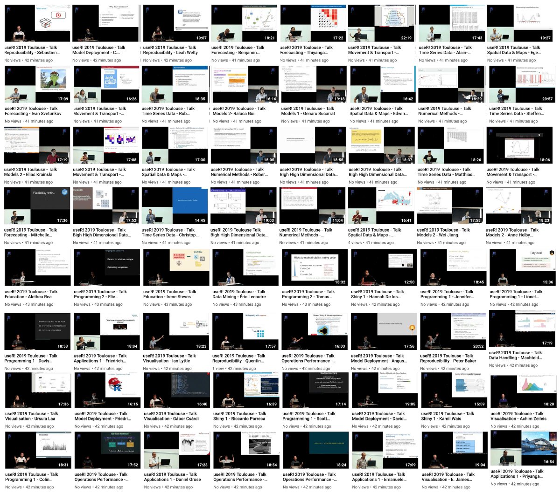The height and width of the screenshot is (494, 560).
Task: Open Forecasting - Mitchelle title link
Action: tap(31, 233)
